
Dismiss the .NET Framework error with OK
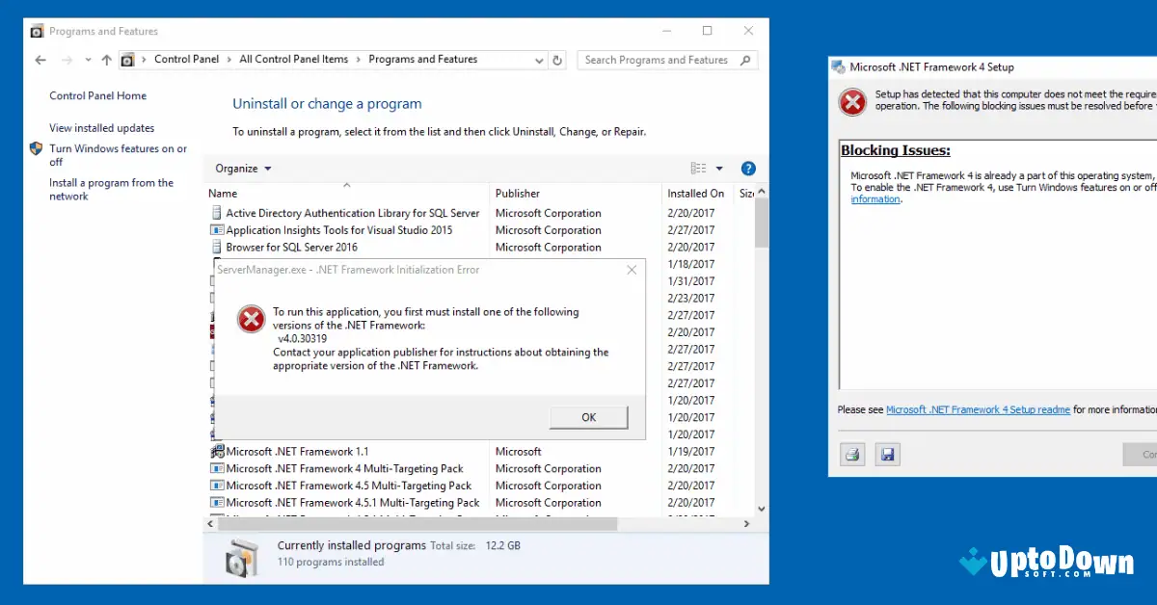click(588, 417)
